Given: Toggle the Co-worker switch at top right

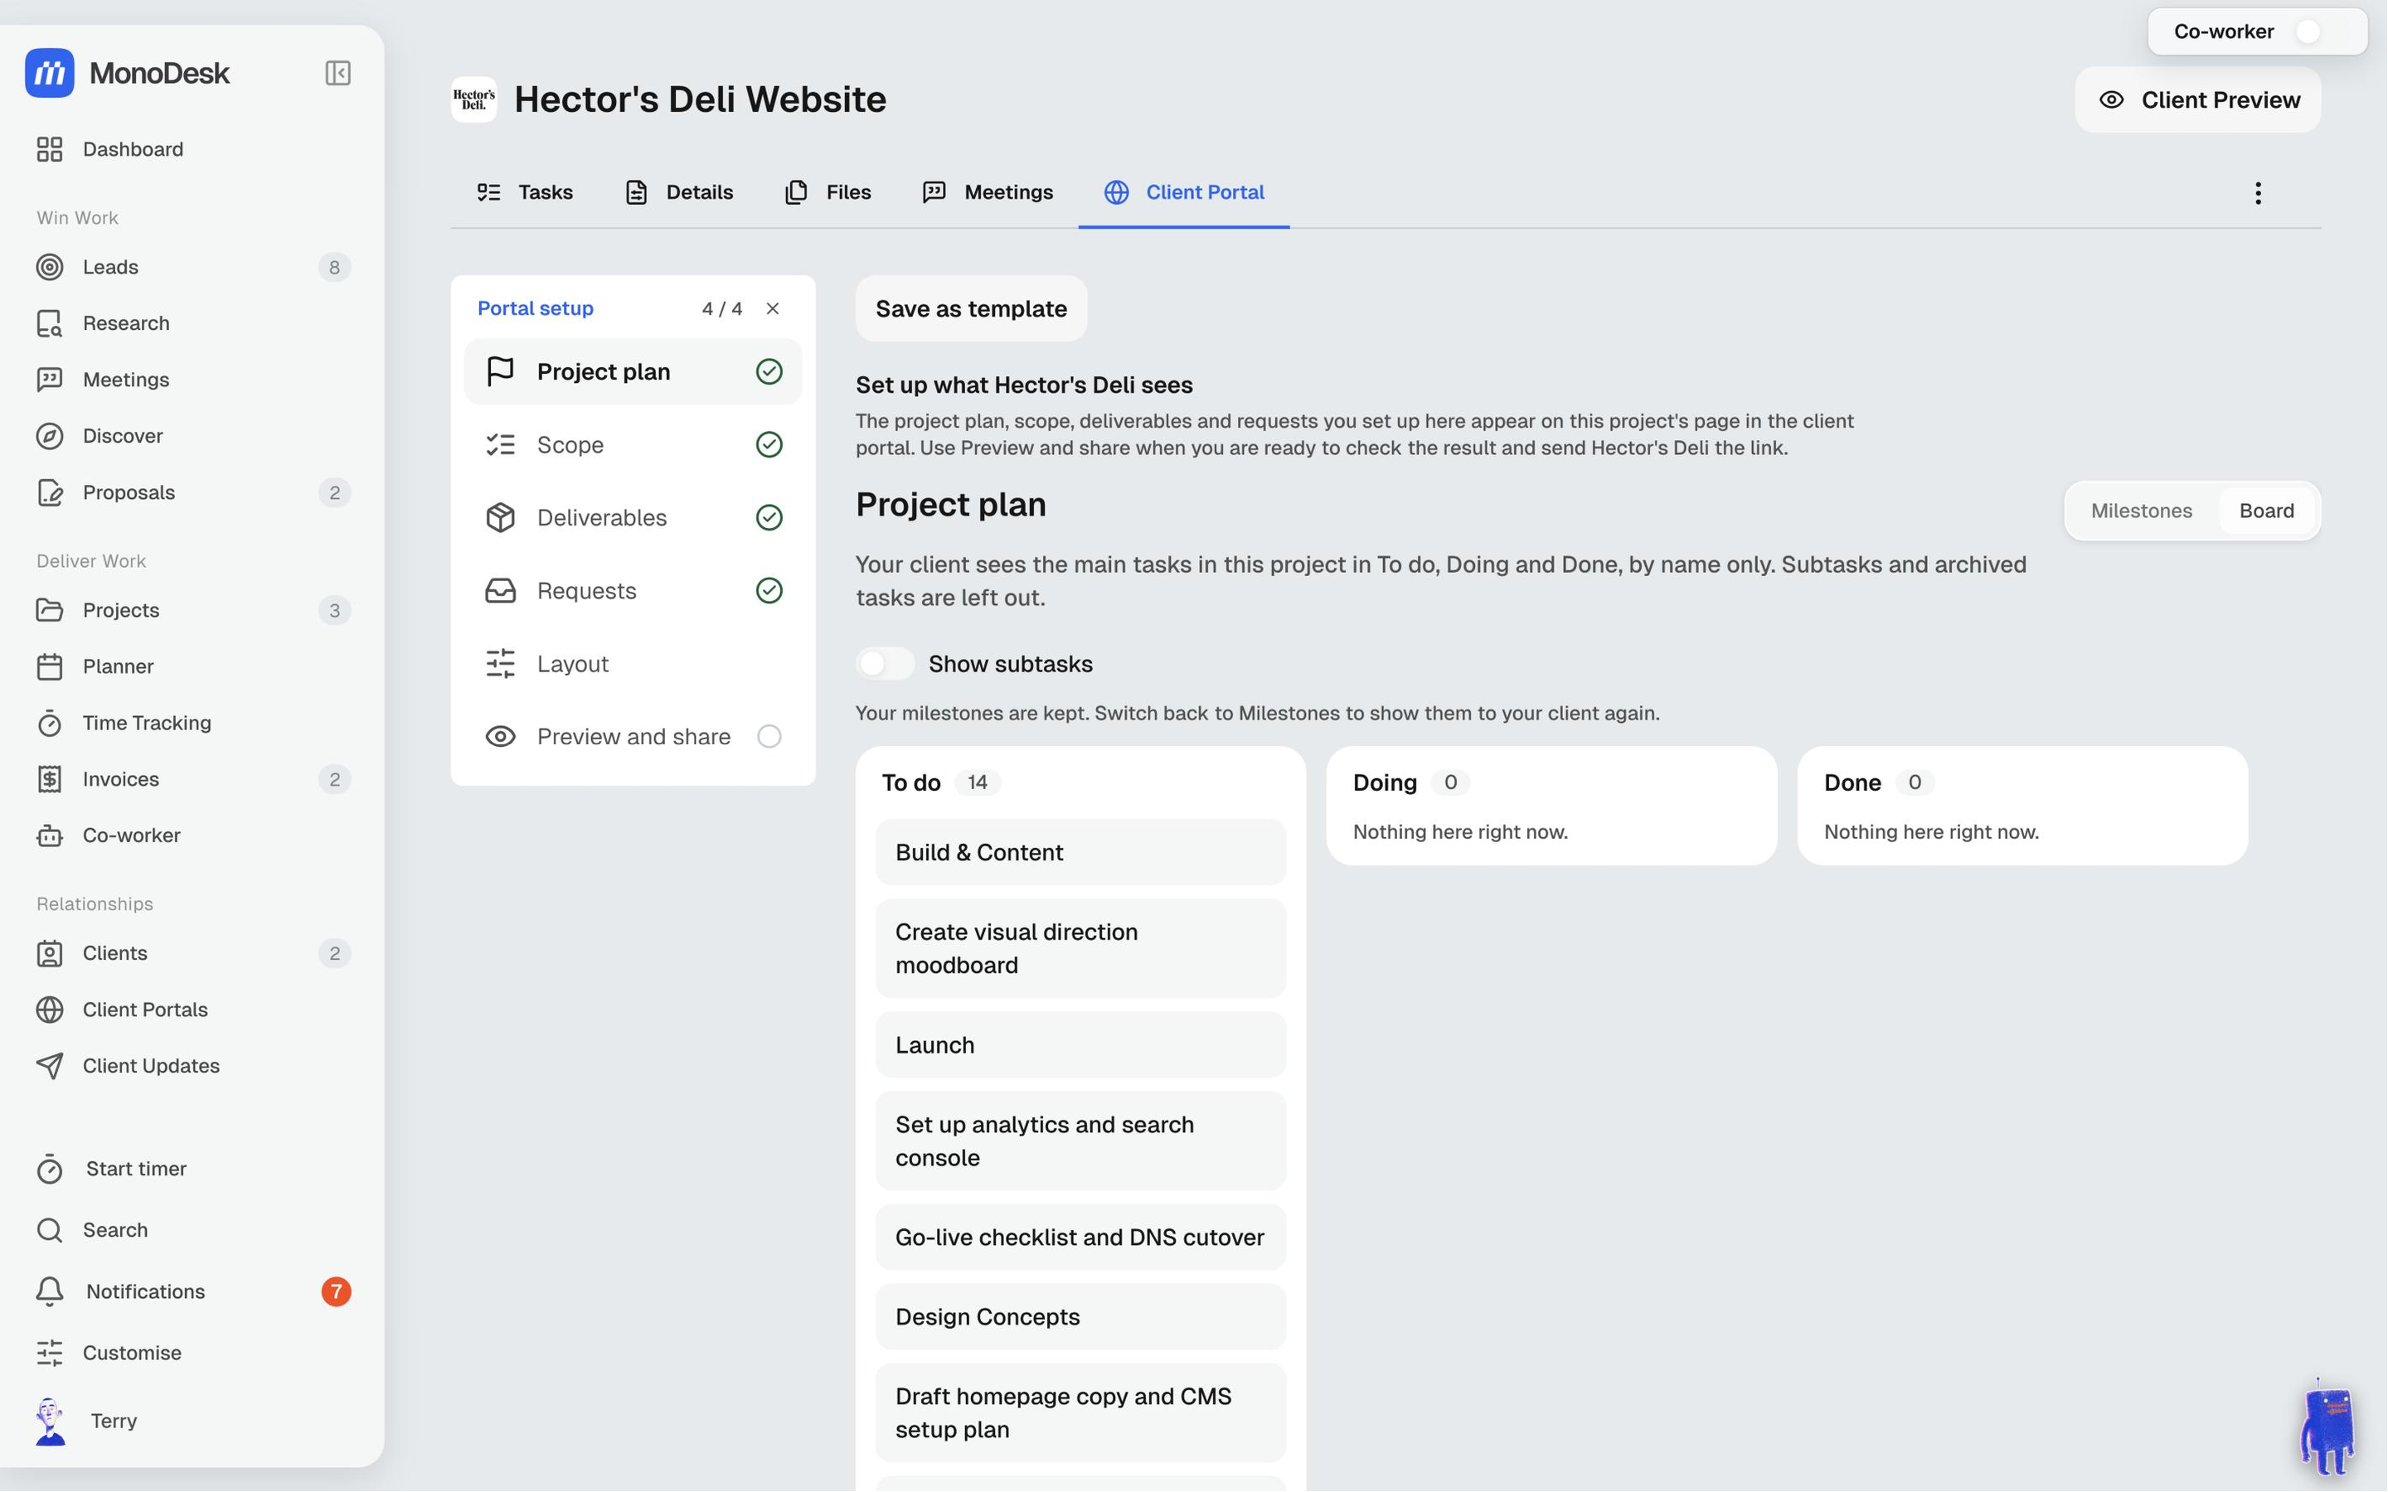Looking at the screenshot, I should click(2321, 31).
